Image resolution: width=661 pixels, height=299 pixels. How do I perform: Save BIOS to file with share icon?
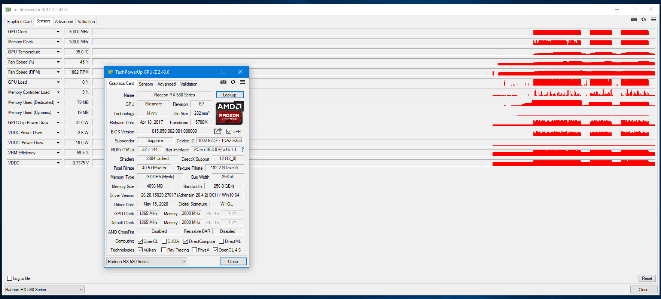coord(218,131)
